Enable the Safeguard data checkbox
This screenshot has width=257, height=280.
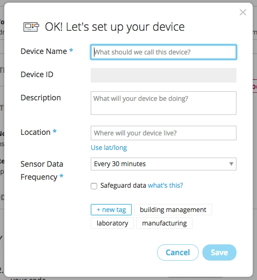click(x=94, y=186)
